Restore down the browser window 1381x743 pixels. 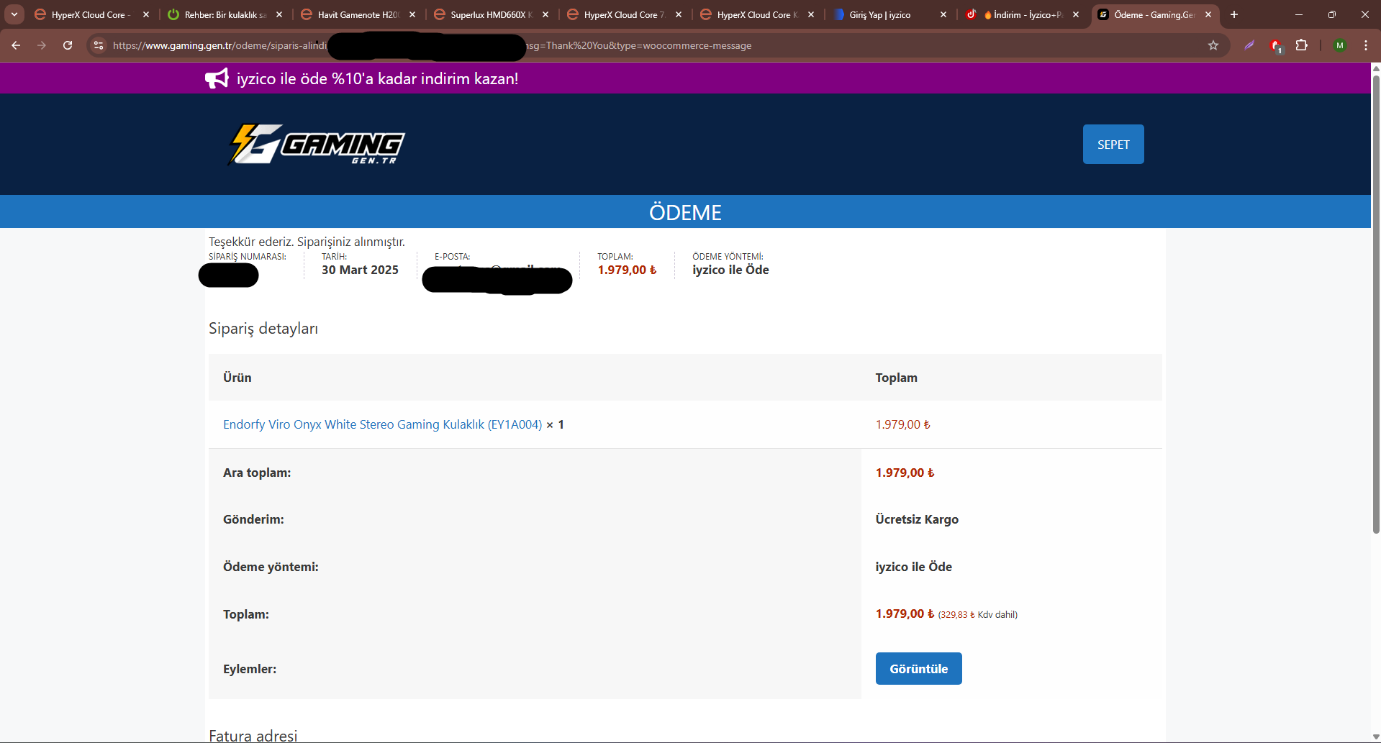tap(1332, 14)
